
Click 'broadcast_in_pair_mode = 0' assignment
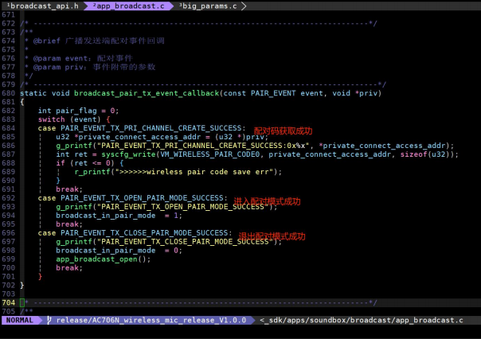[119, 251]
